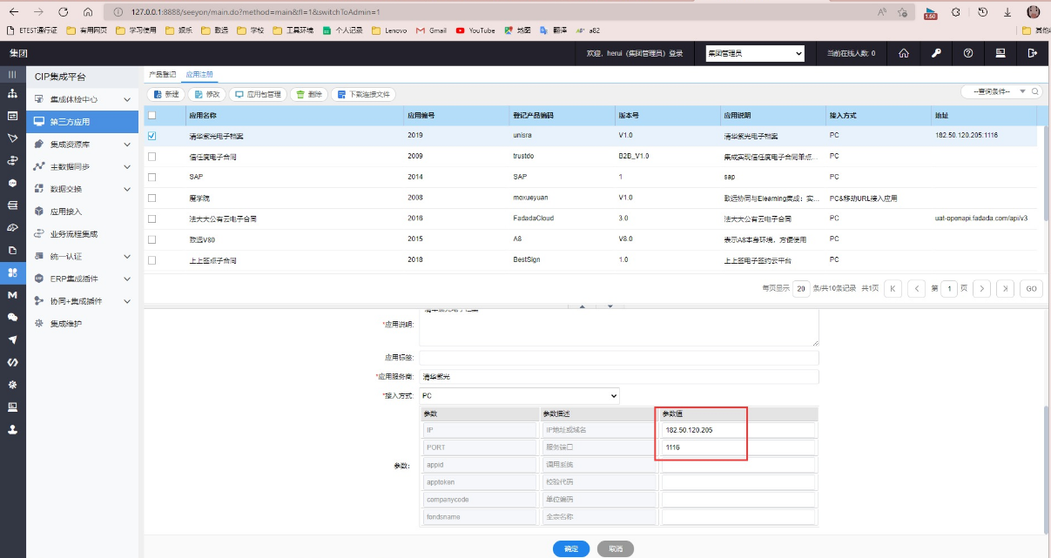Screen dimensions: 1051x558
Task: Click the next page arrow in pagination
Action: pyautogui.click(x=981, y=288)
